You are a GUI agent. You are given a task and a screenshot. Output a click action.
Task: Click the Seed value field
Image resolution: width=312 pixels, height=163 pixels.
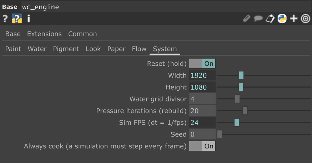click(202, 134)
